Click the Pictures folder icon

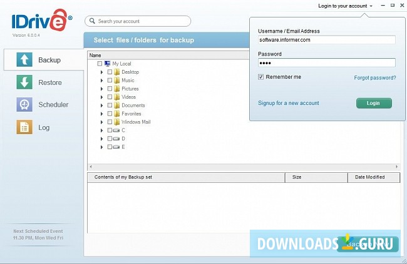(117, 89)
